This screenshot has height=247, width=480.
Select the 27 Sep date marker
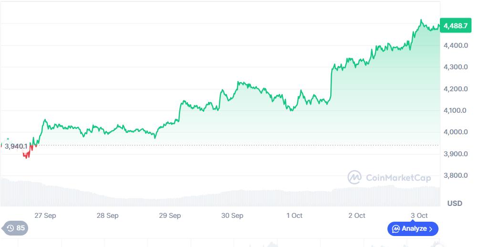46,215
